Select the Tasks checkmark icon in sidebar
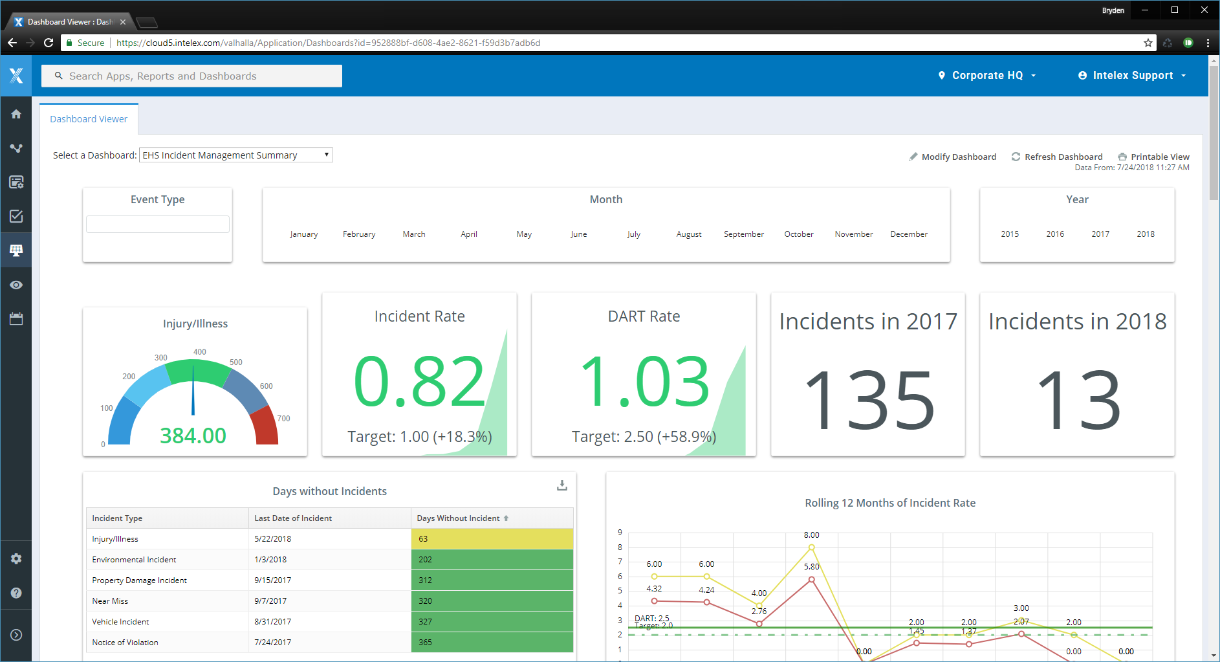 [x=16, y=216]
